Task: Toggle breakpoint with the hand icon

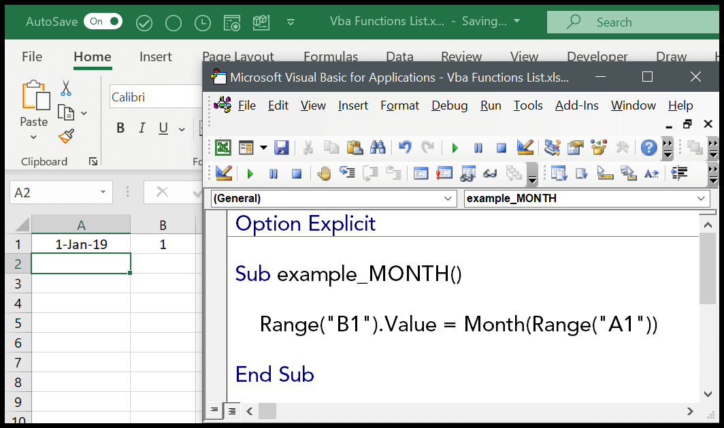Action: (x=324, y=174)
